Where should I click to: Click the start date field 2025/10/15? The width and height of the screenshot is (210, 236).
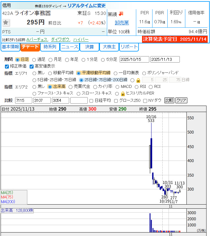click(x=134, y=59)
